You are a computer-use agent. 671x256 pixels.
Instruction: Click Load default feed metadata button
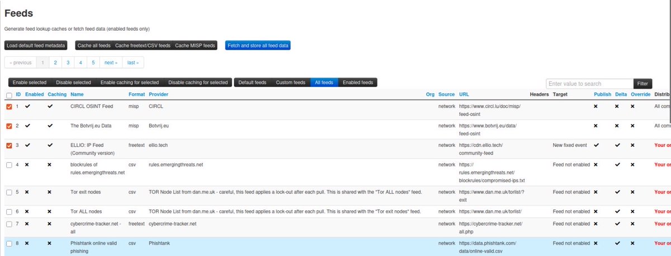click(36, 45)
